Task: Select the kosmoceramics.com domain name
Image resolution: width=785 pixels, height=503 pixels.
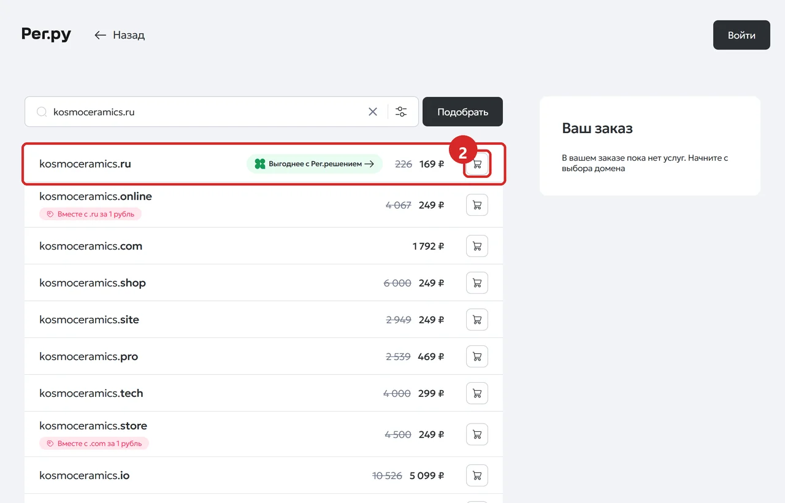Action: pos(91,246)
